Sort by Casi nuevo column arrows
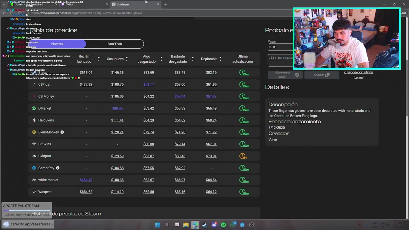The image size is (409, 230). (127, 59)
